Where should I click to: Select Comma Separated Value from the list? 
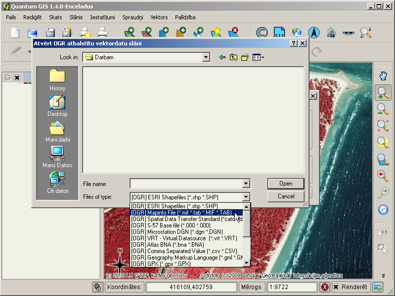186,251
